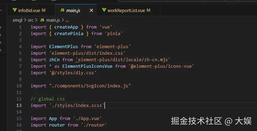This screenshot has width=257, height=131.
Task: Click the zh-cn.mjs locale path string
Action: [x=123, y=60]
